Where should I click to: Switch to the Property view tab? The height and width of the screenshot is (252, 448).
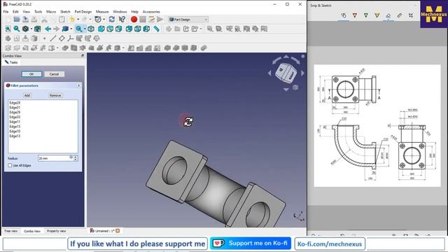56,231
